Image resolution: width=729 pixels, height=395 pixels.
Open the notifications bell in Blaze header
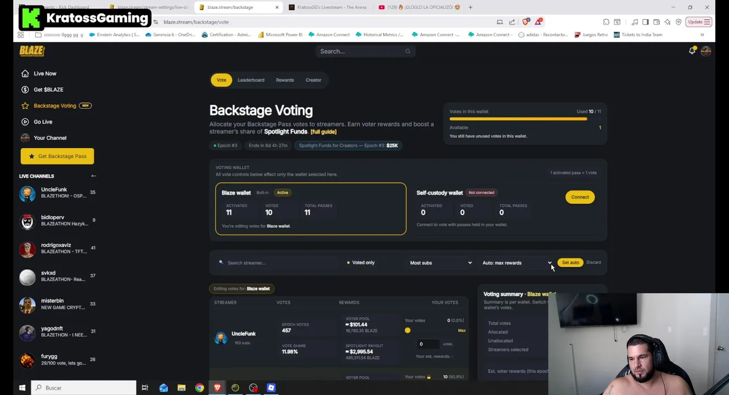click(692, 51)
